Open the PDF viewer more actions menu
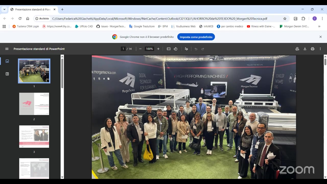The image size is (327, 184). pyautogui.click(x=320, y=49)
